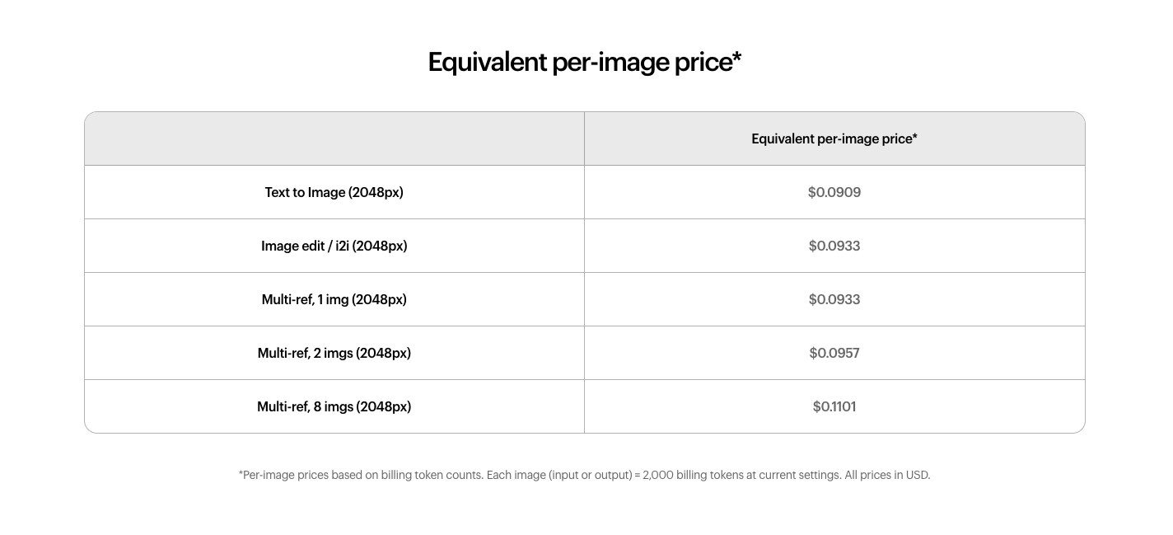Select the $0.1101 price value

click(x=834, y=406)
